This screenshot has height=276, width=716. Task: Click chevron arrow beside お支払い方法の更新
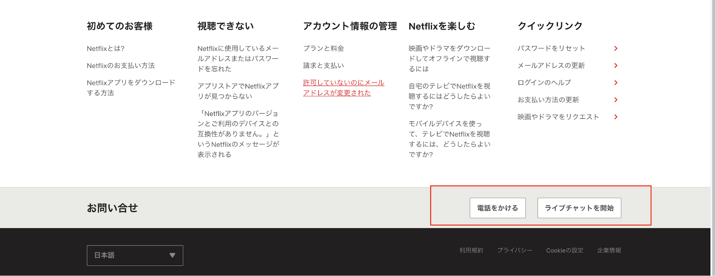pyautogui.click(x=616, y=100)
